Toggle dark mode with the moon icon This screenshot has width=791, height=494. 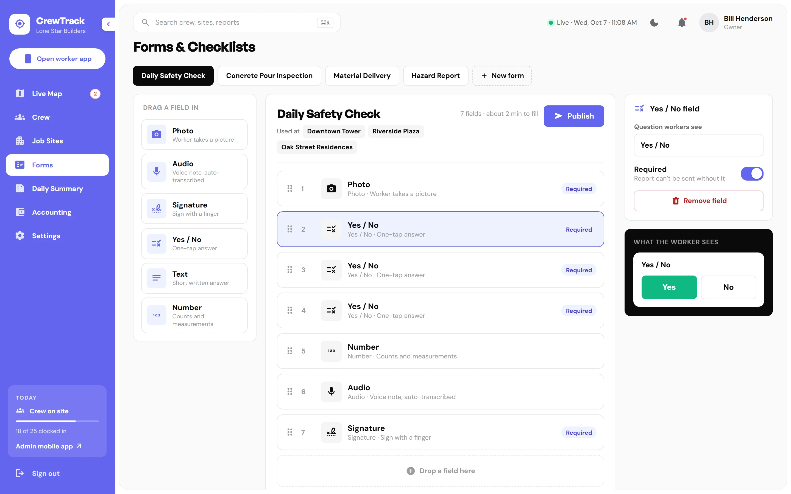(x=654, y=23)
